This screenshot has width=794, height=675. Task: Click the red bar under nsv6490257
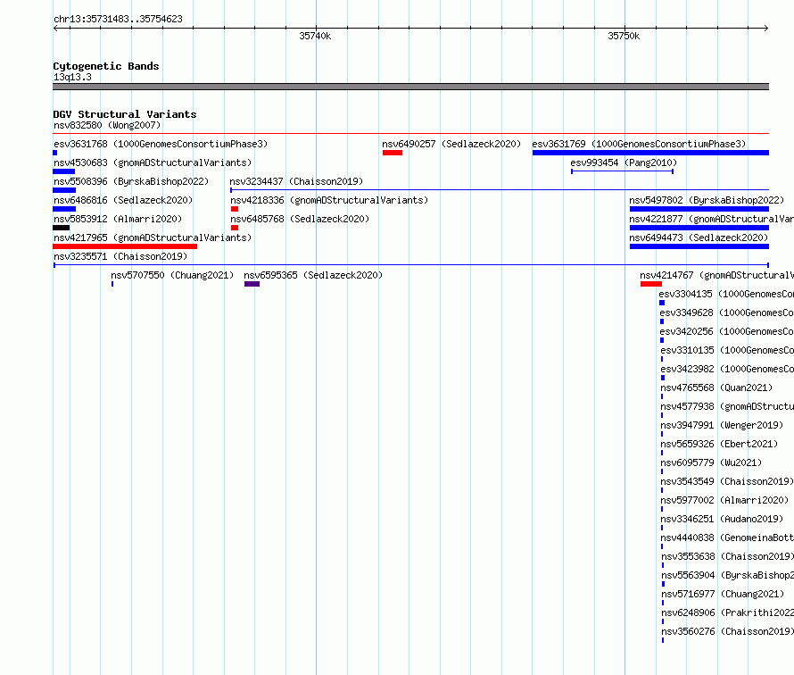click(393, 153)
